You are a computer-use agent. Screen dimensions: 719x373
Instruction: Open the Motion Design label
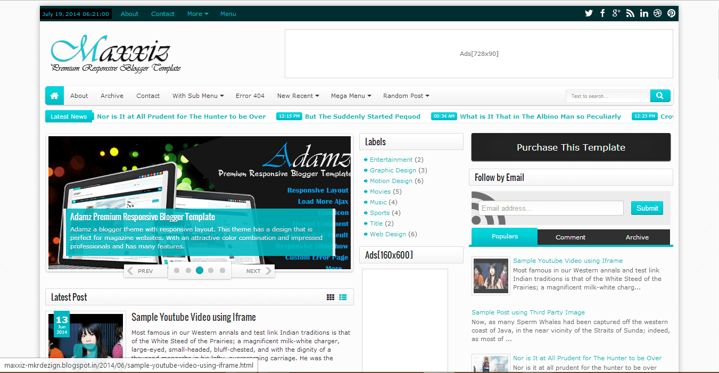(x=391, y=181)
